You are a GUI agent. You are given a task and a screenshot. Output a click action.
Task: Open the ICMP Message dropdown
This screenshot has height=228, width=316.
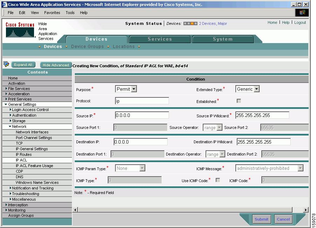[x=269, y=168]
